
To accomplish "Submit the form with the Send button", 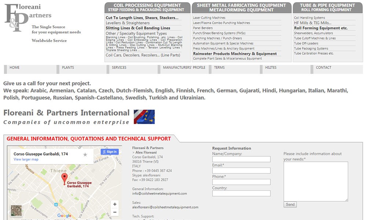I will [x=290, y=205].
